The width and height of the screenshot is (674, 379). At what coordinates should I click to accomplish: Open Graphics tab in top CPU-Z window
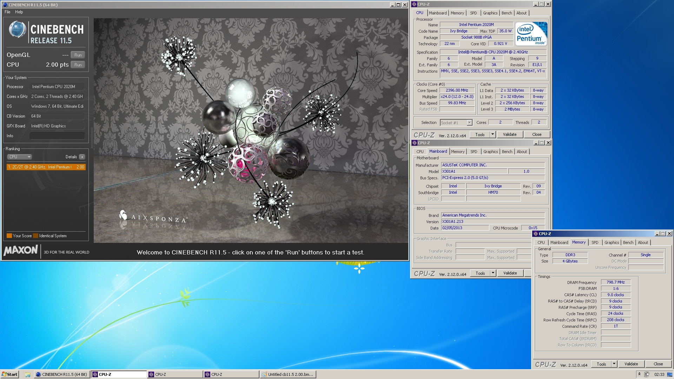click(490, 13)
